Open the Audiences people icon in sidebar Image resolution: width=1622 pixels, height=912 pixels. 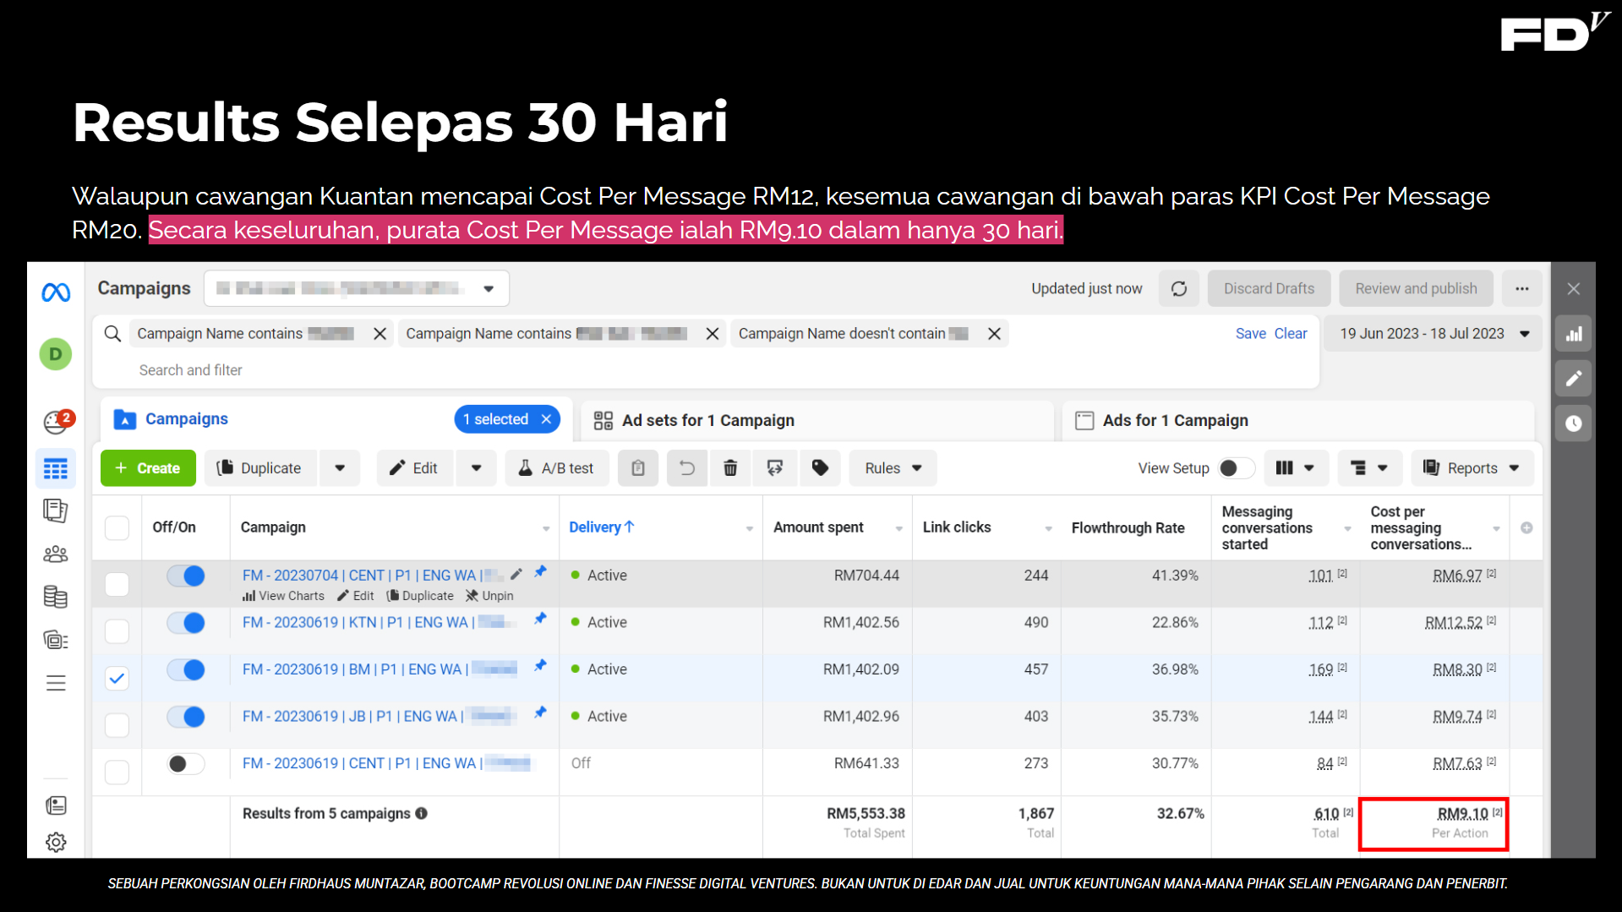point(56,554)
